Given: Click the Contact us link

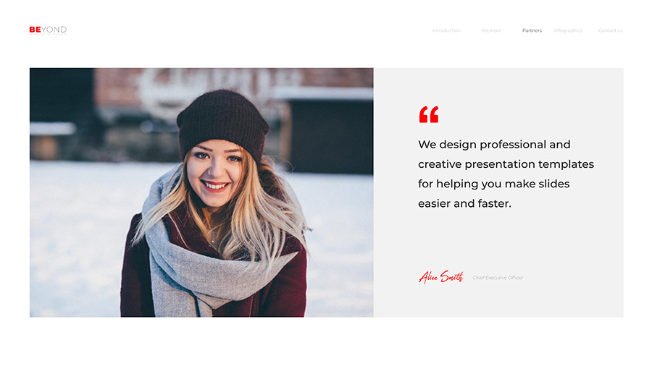Looking at the screenshot, I should [x=611, y=30].
